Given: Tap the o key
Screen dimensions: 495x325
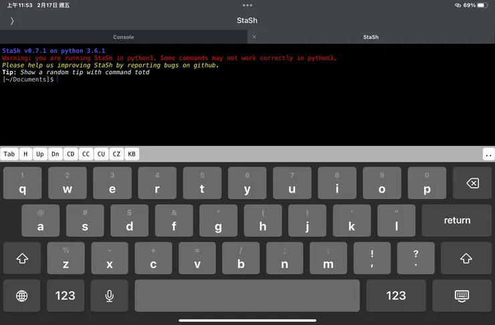Looking at the screenshot, I should pos(382,183).
